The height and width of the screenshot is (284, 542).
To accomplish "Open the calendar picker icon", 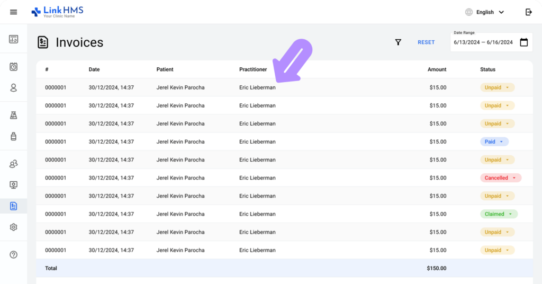I will [x=524, y=42].
